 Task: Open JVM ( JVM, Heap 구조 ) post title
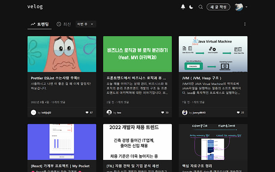coord(202,78)
